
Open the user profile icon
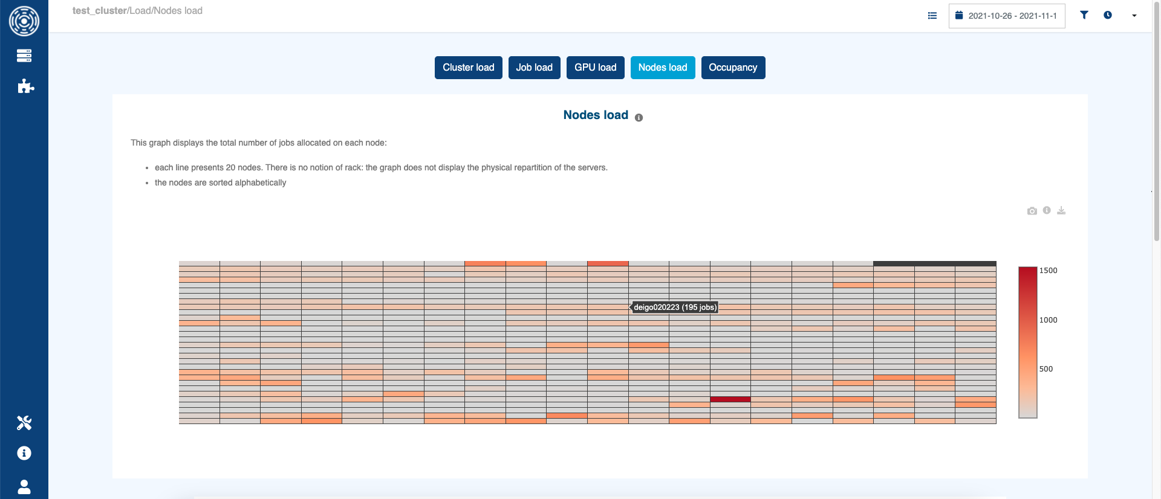tap(24, 487)
